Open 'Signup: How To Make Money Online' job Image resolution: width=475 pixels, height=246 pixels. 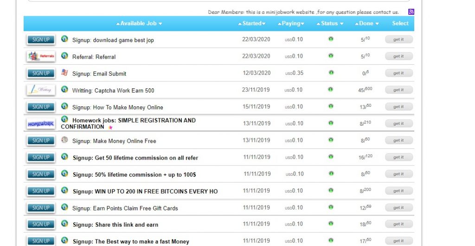[117, 107]
